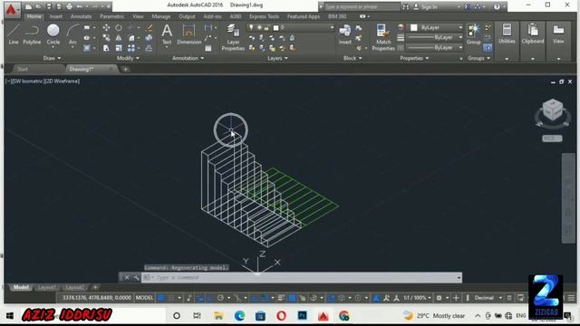Click the Group tool
The height and width of the screenshot is (326, 580).
tap(473, 34)
